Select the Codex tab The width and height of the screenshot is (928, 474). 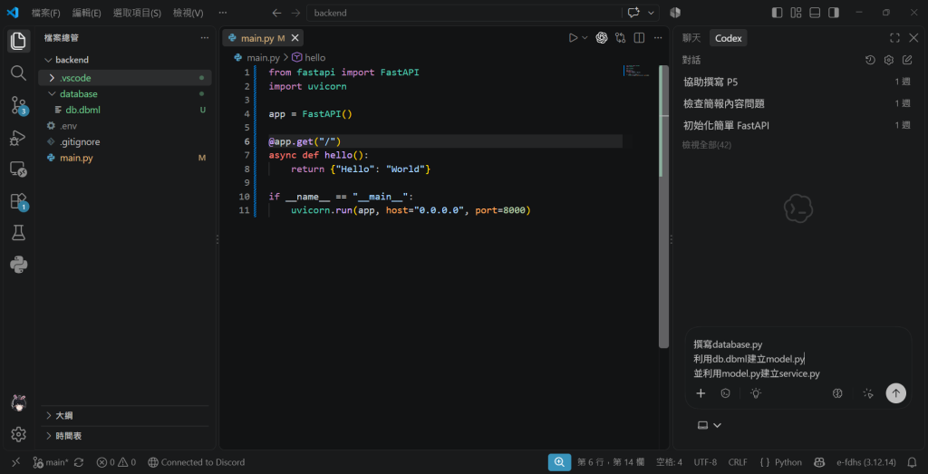pos(728,38)
